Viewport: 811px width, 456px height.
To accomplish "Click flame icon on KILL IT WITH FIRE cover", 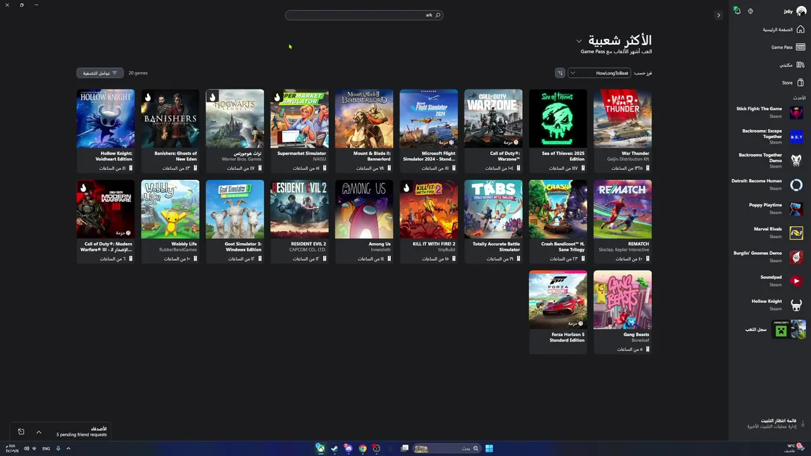I will click(x=406, y=187).
